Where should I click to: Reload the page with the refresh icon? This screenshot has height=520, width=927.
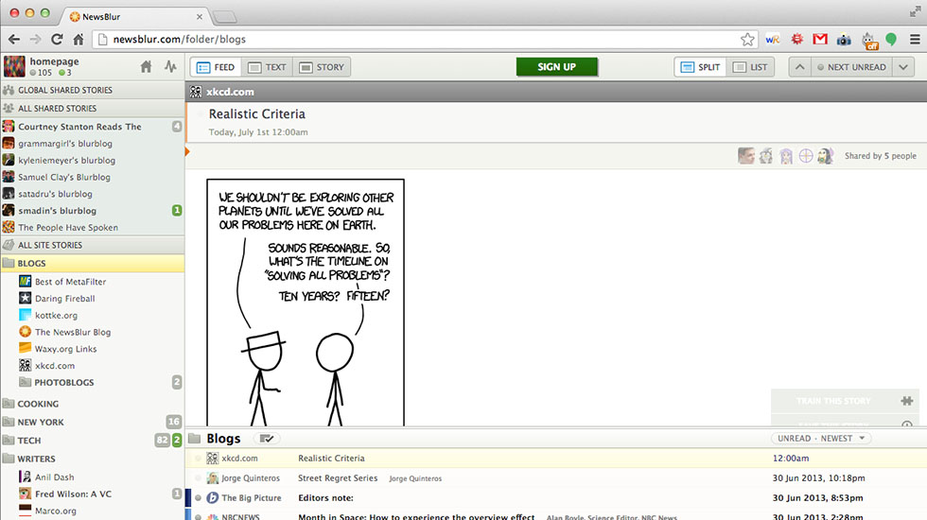57,40
